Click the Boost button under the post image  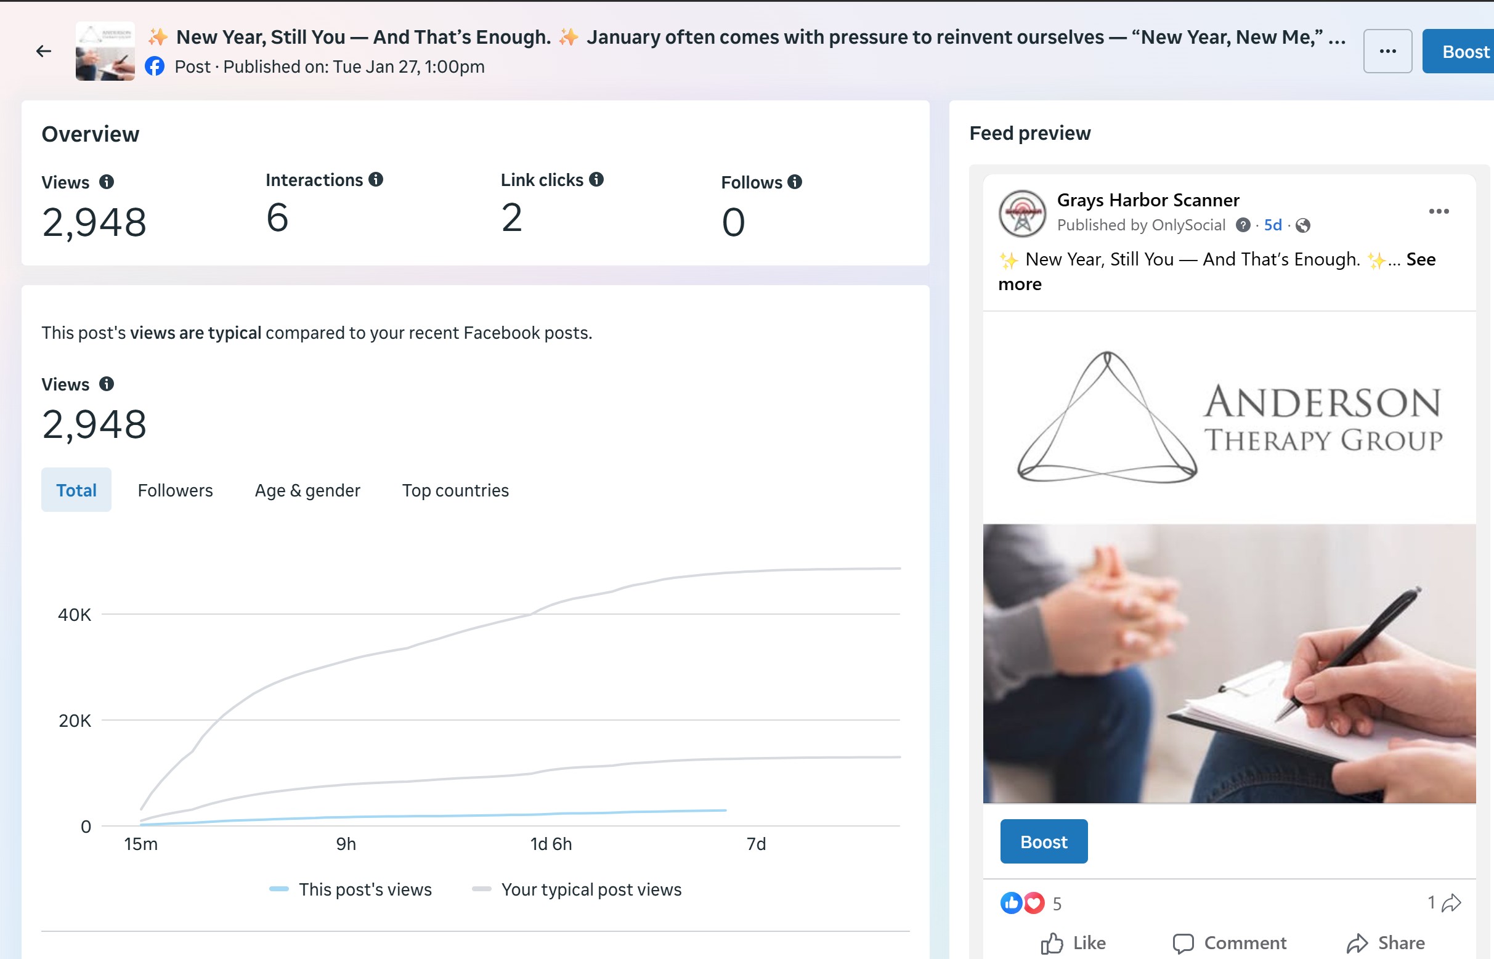(1043, 841)
